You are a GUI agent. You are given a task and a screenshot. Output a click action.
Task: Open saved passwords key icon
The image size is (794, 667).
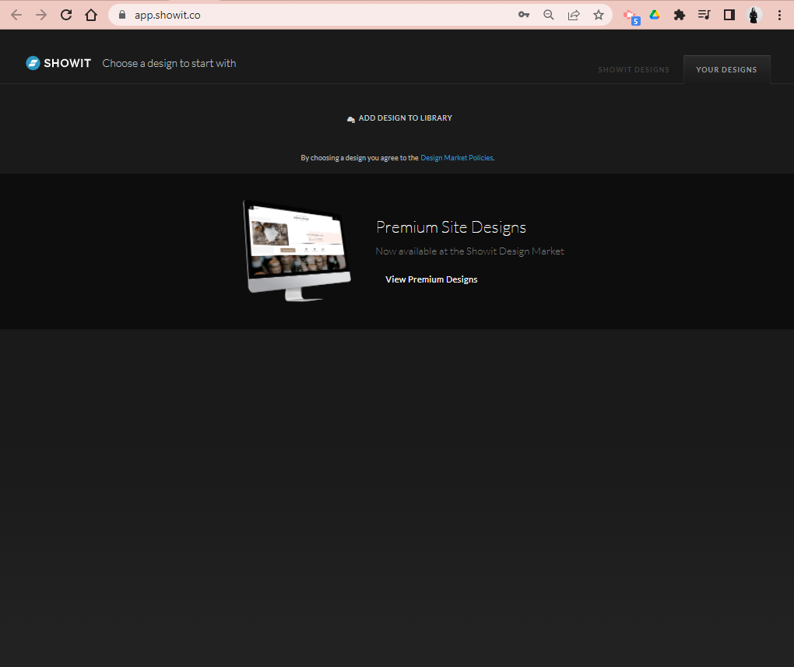coord(524,16)
